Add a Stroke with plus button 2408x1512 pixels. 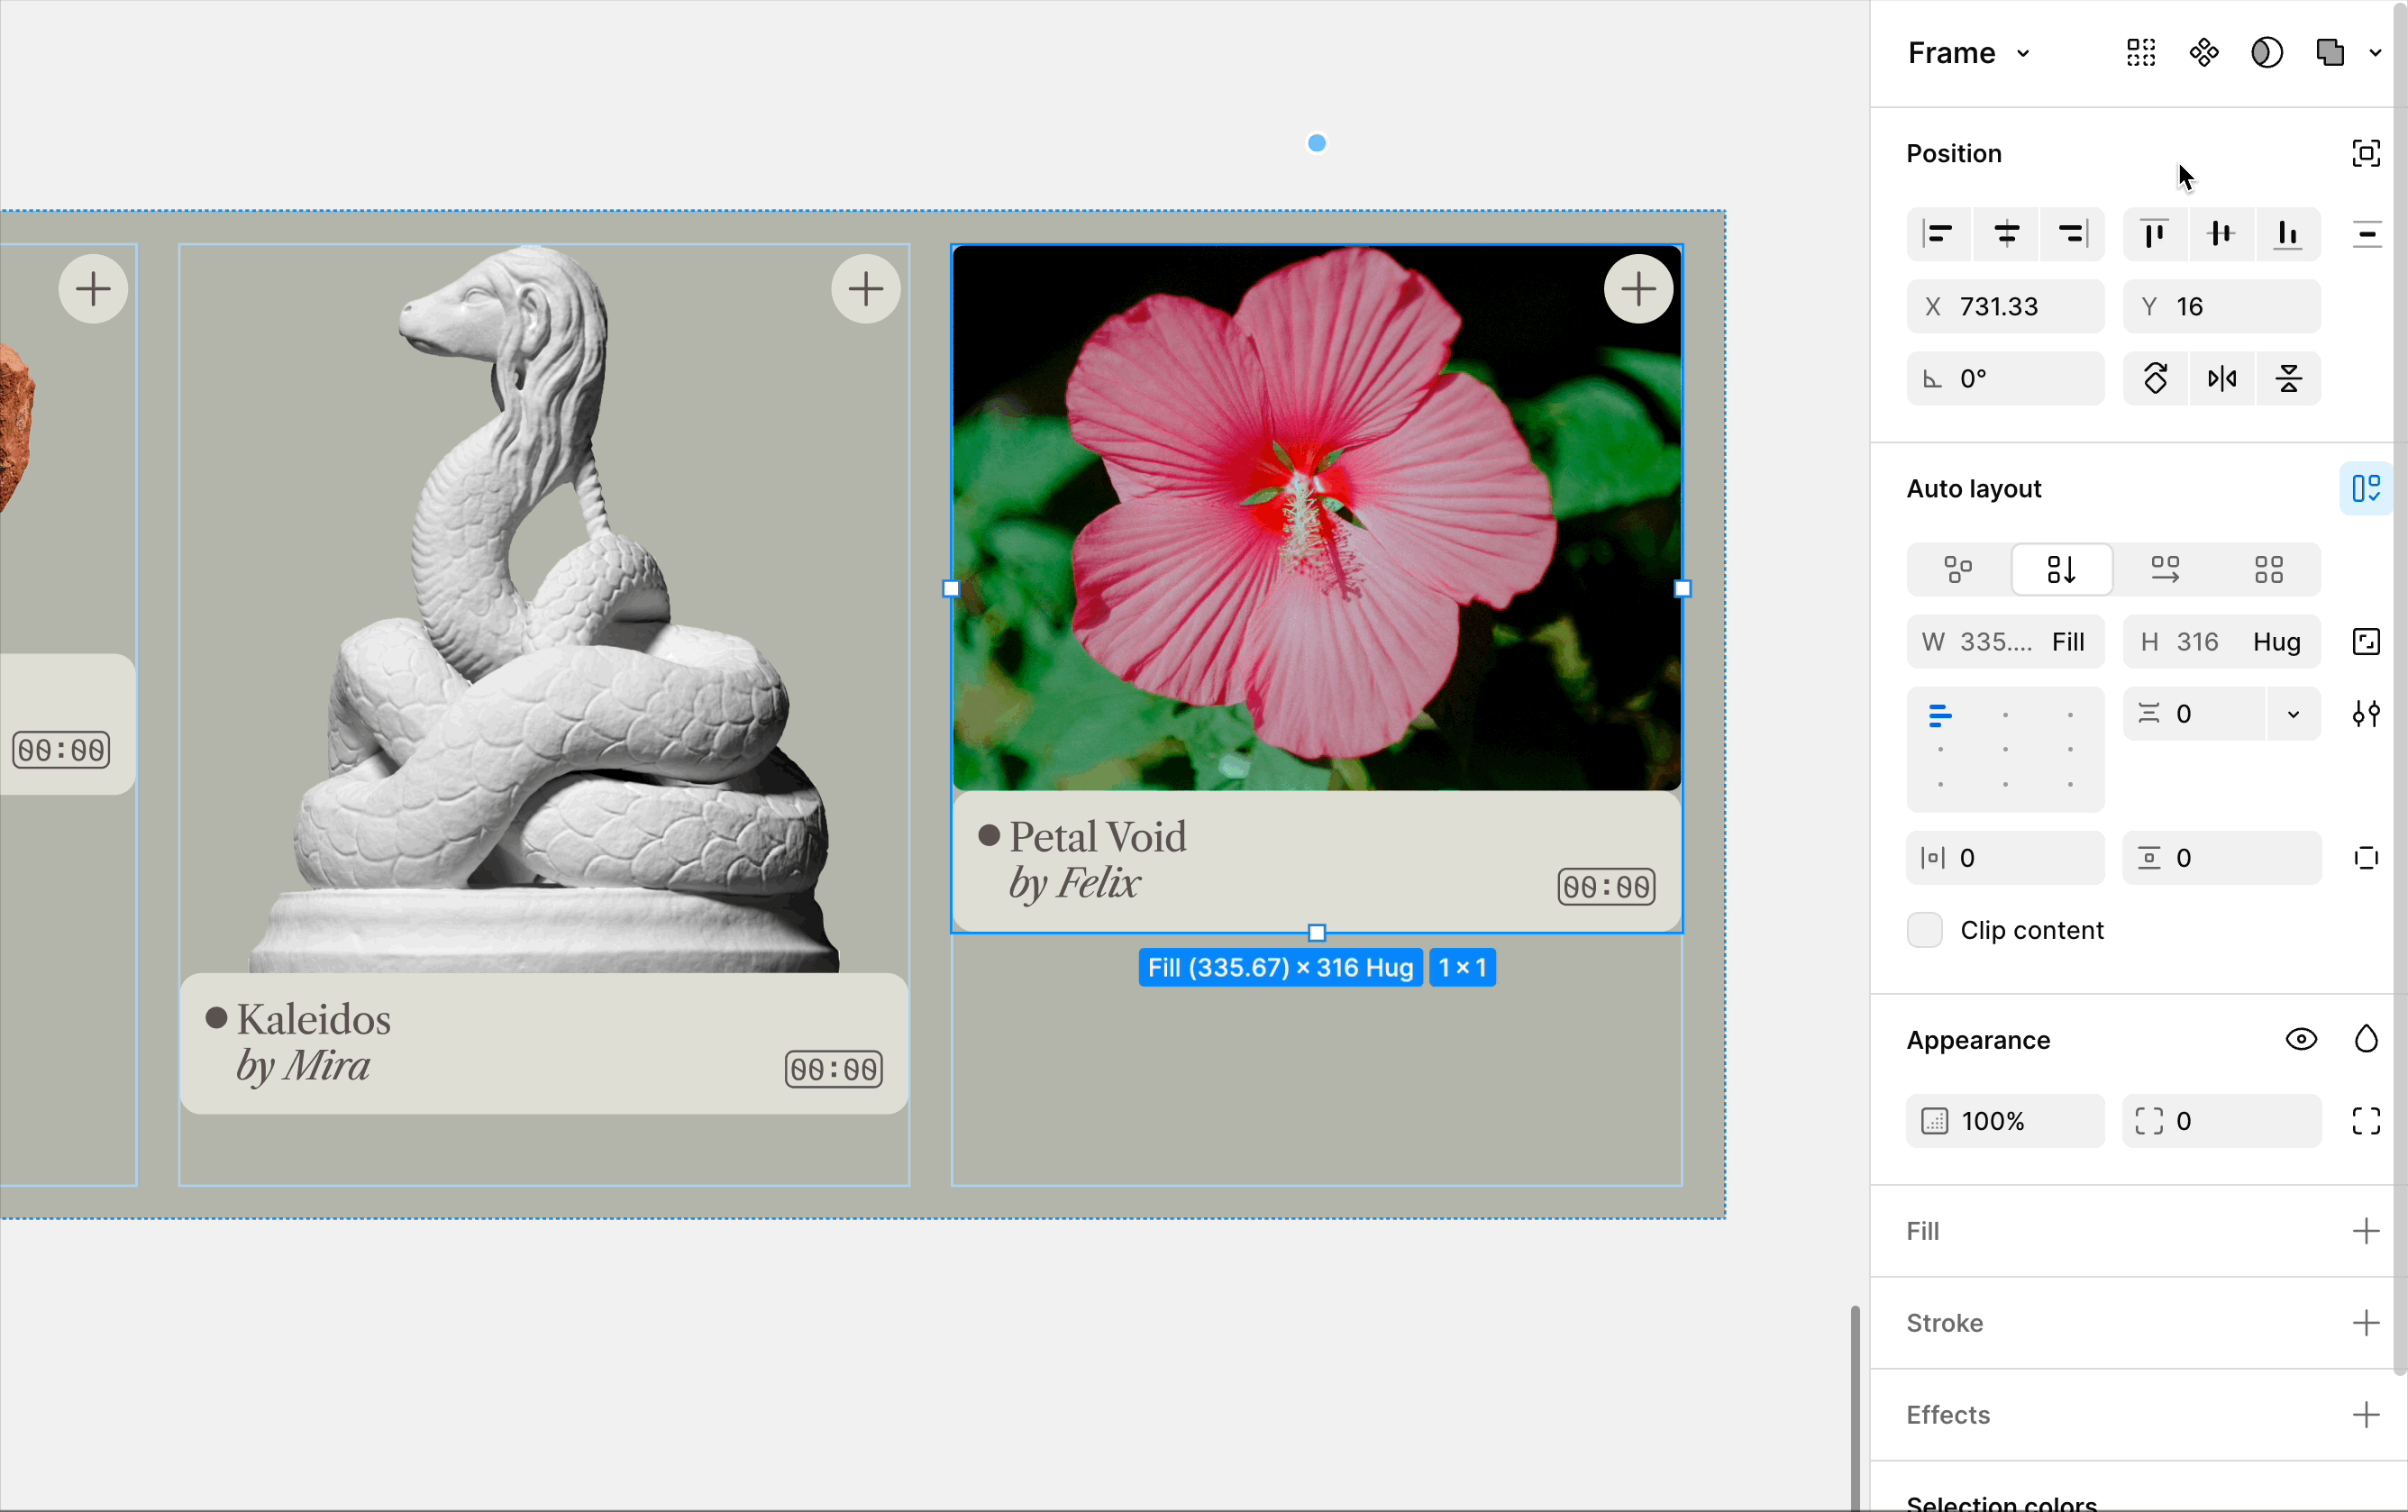[2366, 1323]
